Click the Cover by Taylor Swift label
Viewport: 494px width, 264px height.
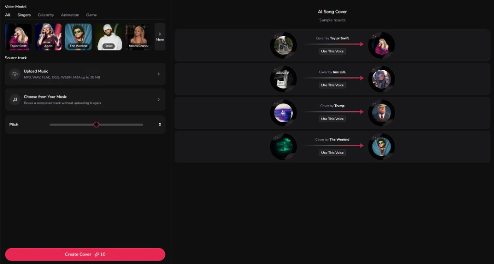332,38
